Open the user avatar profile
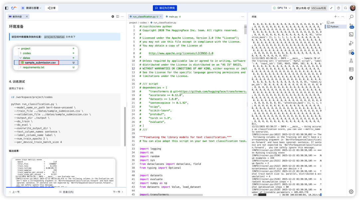Viewport: 359px width, 200px height. [x=353, y=8]
